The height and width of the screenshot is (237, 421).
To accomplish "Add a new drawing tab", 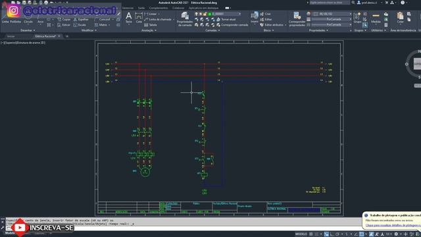I will point(67,36).
